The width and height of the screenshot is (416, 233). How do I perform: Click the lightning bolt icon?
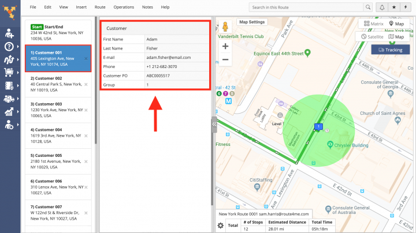[x=407, y=7]
